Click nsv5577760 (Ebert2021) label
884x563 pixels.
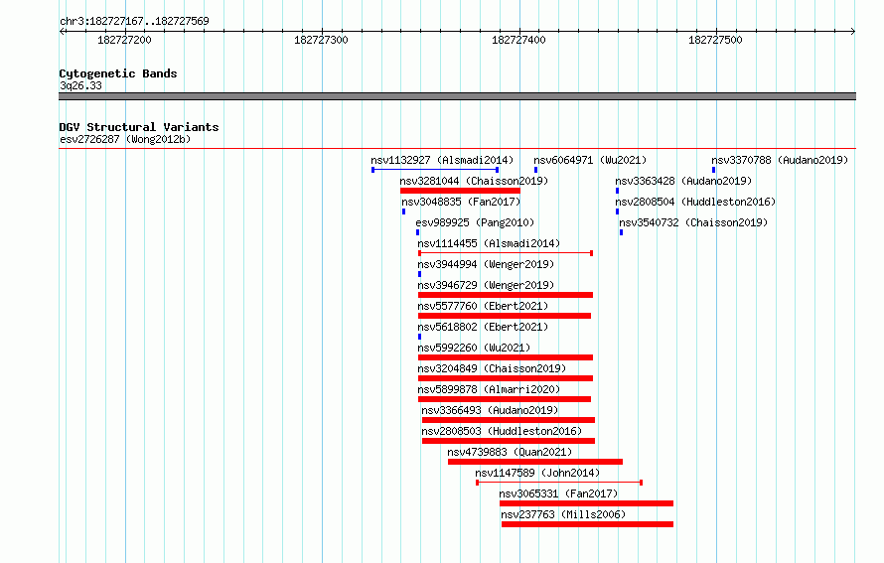[483, 306]
